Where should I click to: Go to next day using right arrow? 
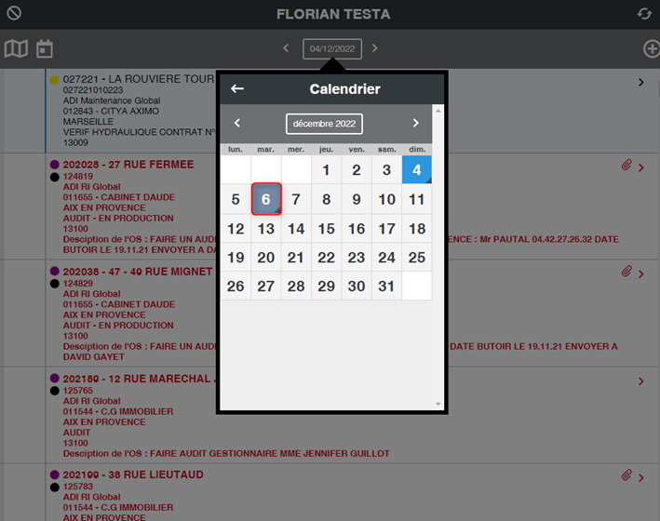[375, 48]
